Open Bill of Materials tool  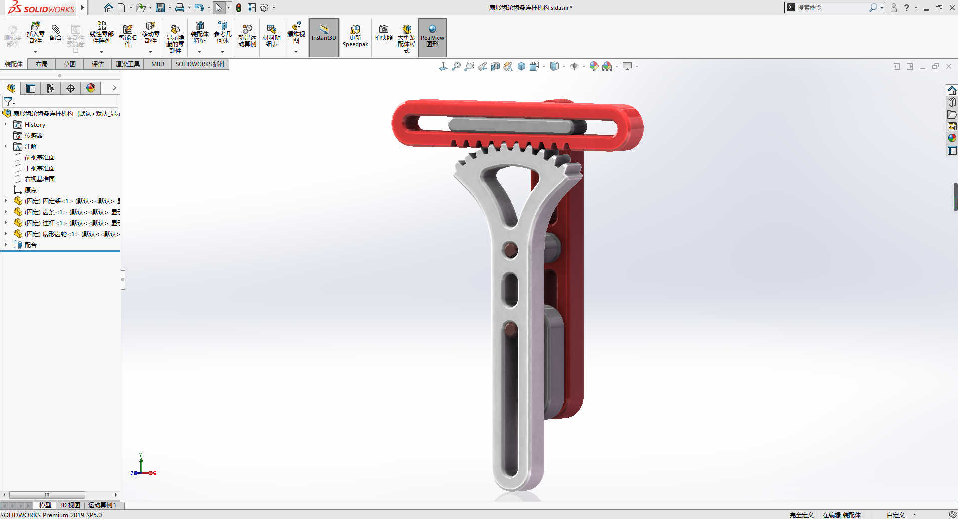click(x=271, y=36)
